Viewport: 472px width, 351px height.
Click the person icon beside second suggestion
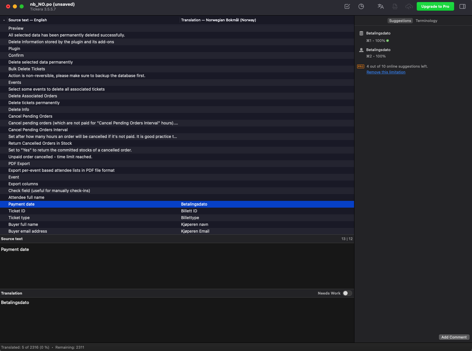point(361,50)
